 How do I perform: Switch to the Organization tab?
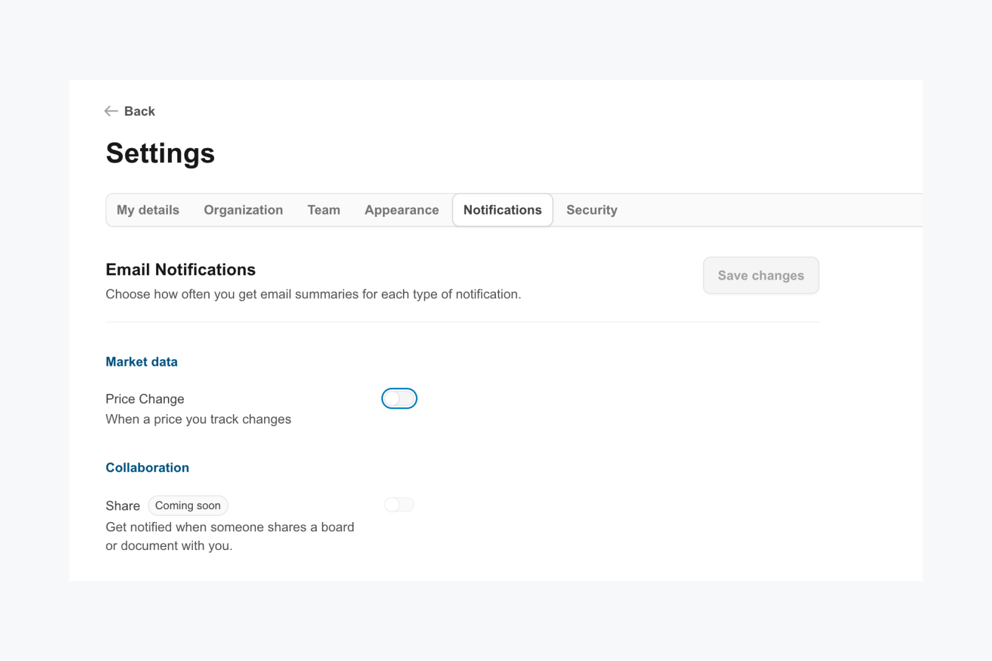pos(243,210)
